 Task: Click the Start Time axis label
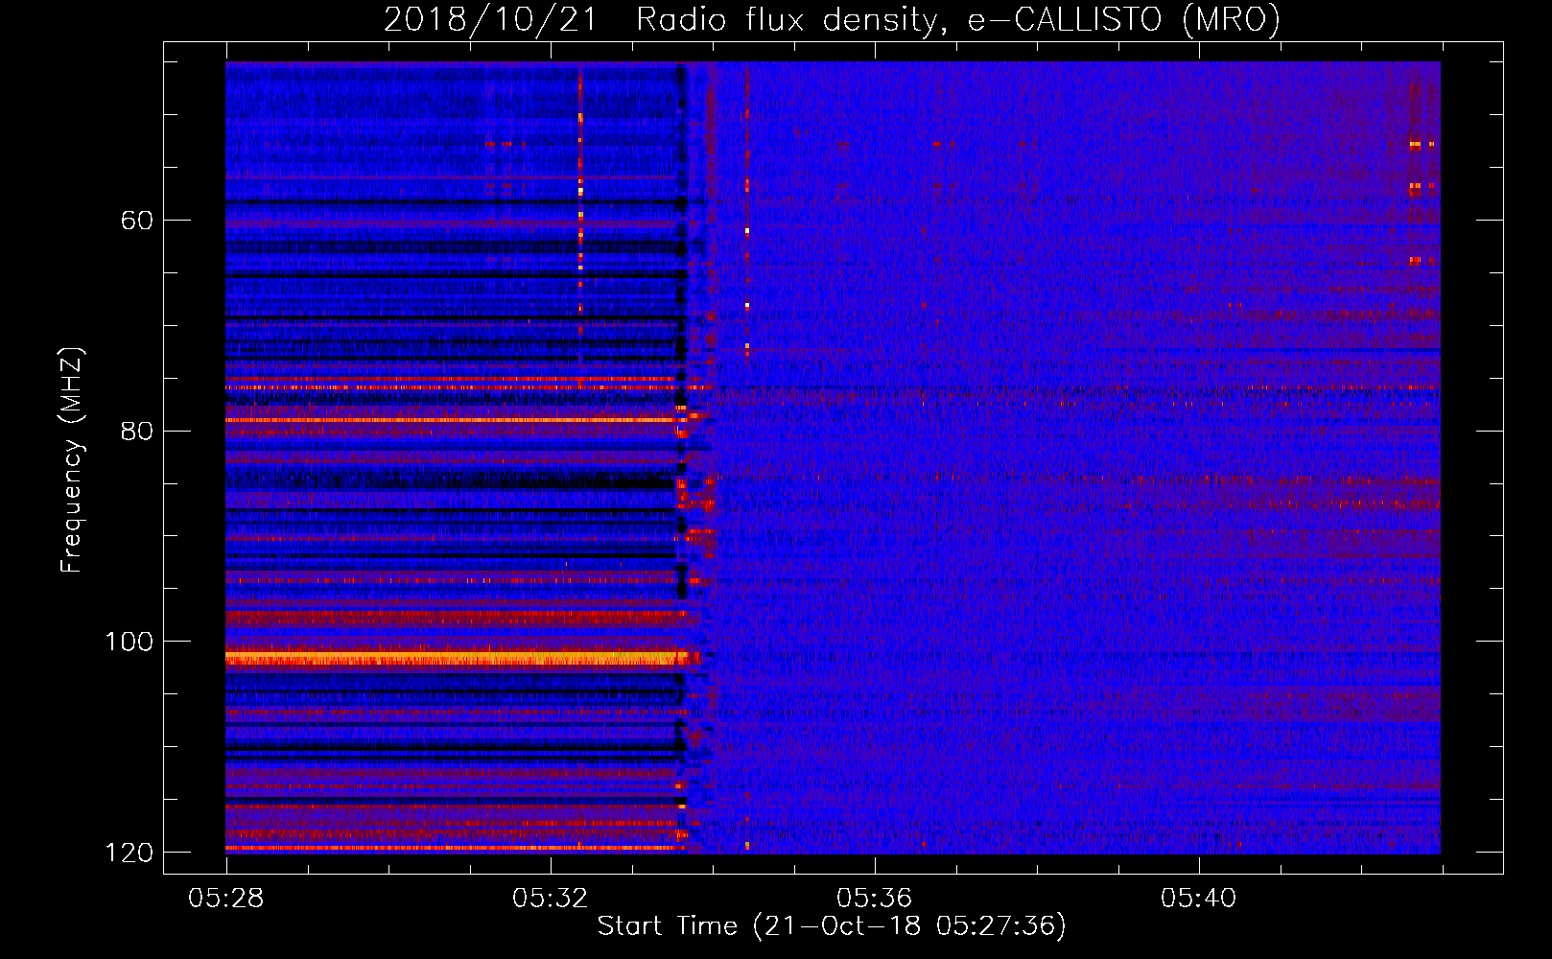point(832,925)
